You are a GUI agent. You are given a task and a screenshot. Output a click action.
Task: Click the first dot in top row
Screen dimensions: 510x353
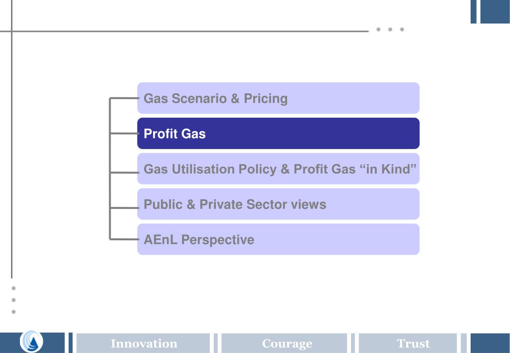click(378, 29)
